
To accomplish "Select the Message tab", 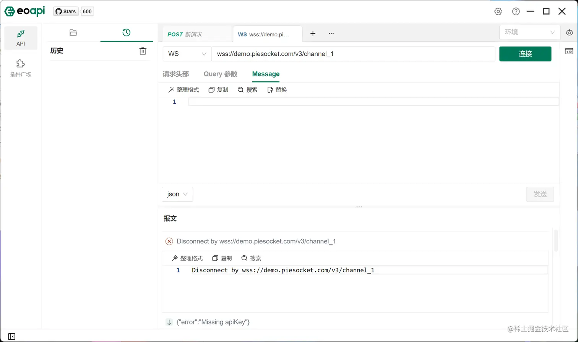I will coord(266,74).
